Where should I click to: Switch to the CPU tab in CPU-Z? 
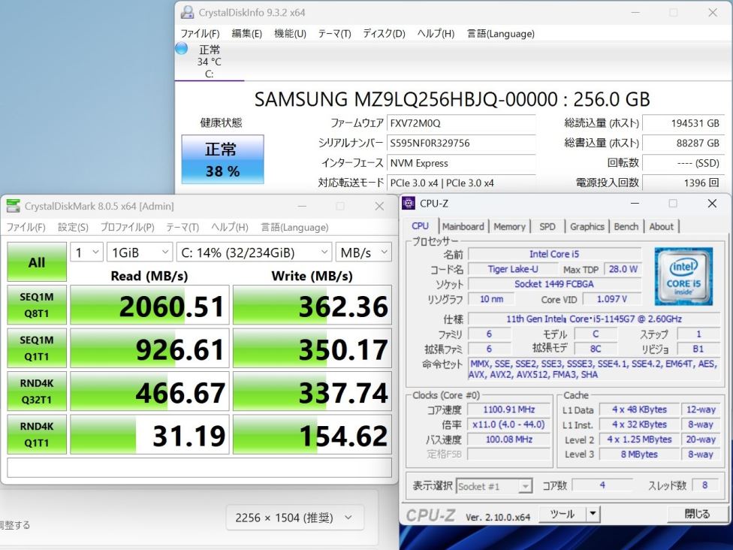click(x=421, y=226)
